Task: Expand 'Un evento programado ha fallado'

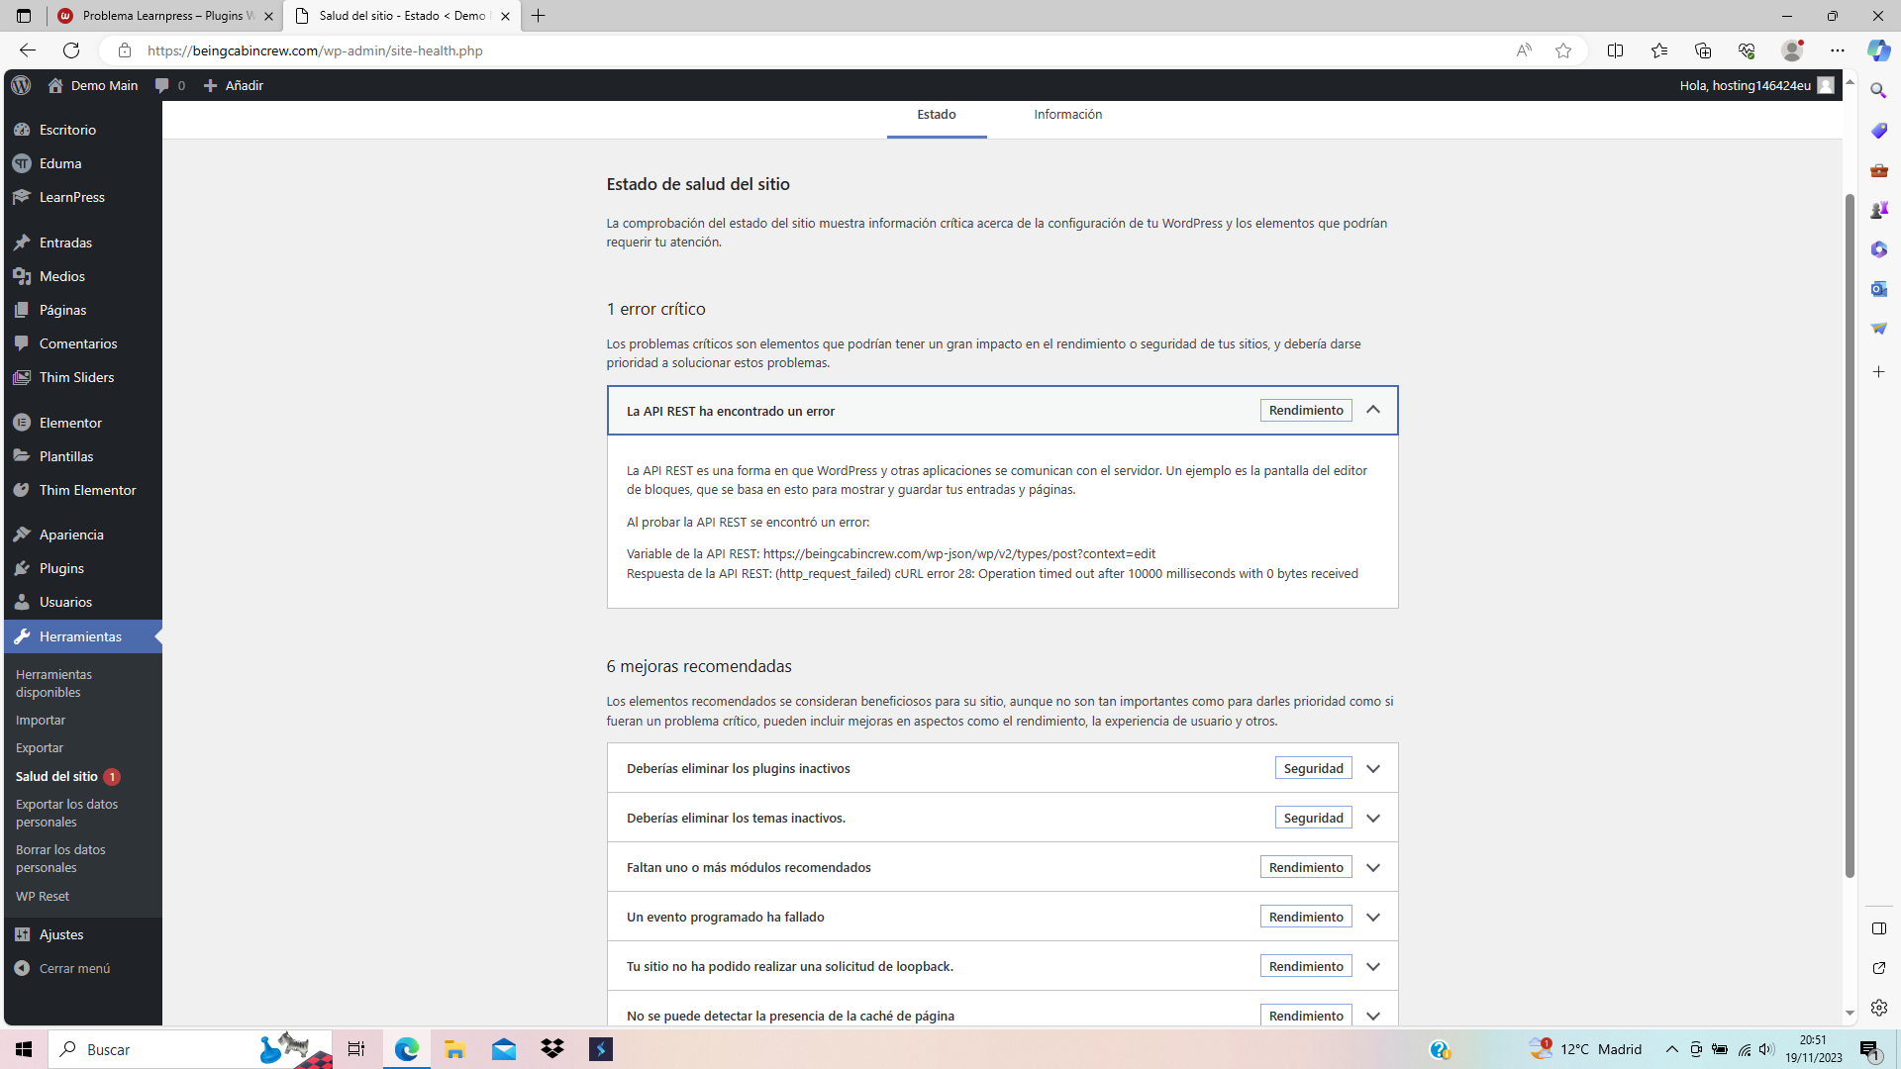Action: (x=1002, y=917)
